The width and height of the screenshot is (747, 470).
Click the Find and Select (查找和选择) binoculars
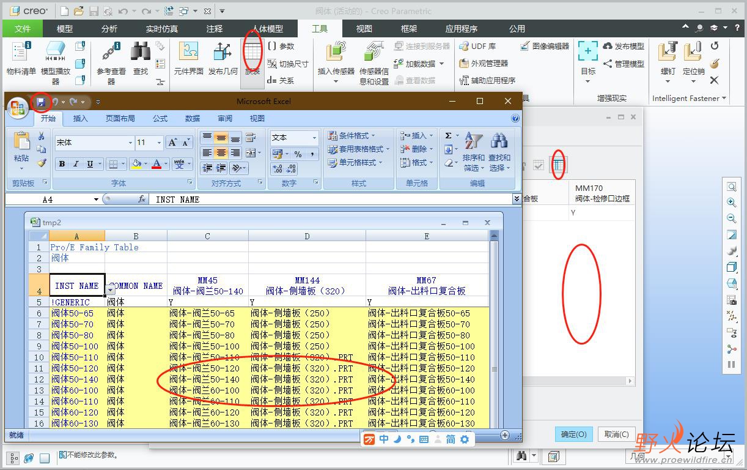[x=499, y=151]
